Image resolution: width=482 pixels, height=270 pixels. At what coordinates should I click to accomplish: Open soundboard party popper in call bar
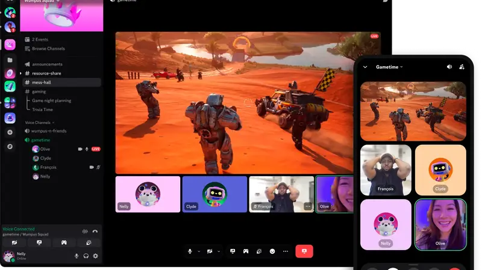tap(259, 251)
